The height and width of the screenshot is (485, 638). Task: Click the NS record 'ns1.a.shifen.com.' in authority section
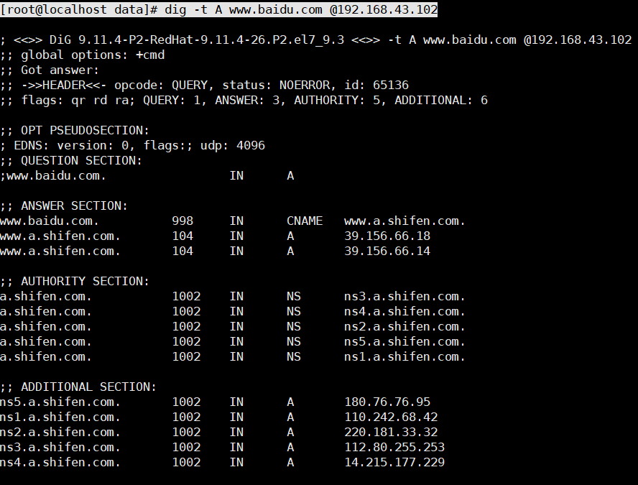click(404, 356)
